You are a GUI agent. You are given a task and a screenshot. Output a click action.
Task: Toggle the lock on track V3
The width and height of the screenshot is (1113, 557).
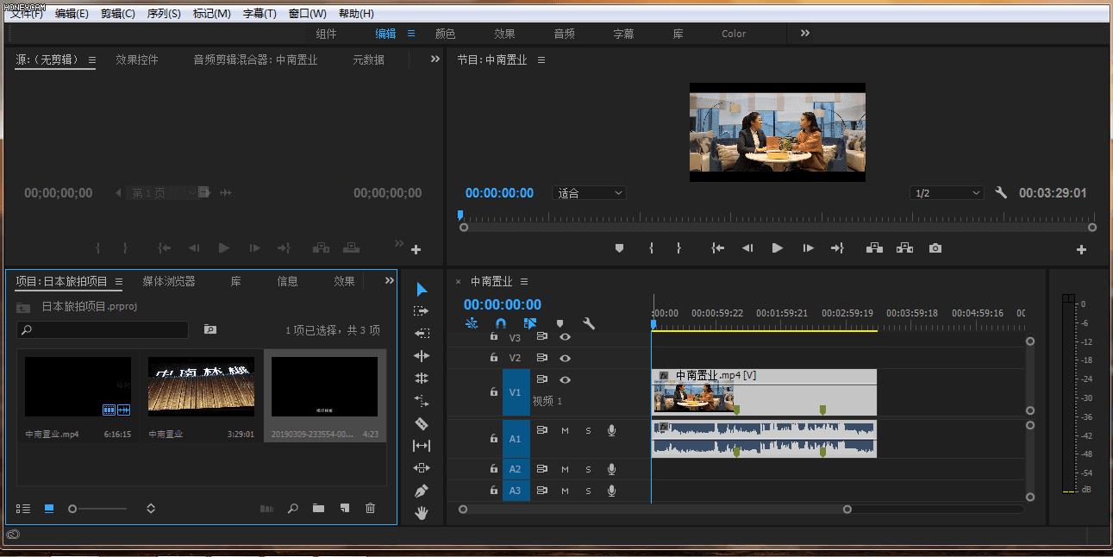coord(494,336)
